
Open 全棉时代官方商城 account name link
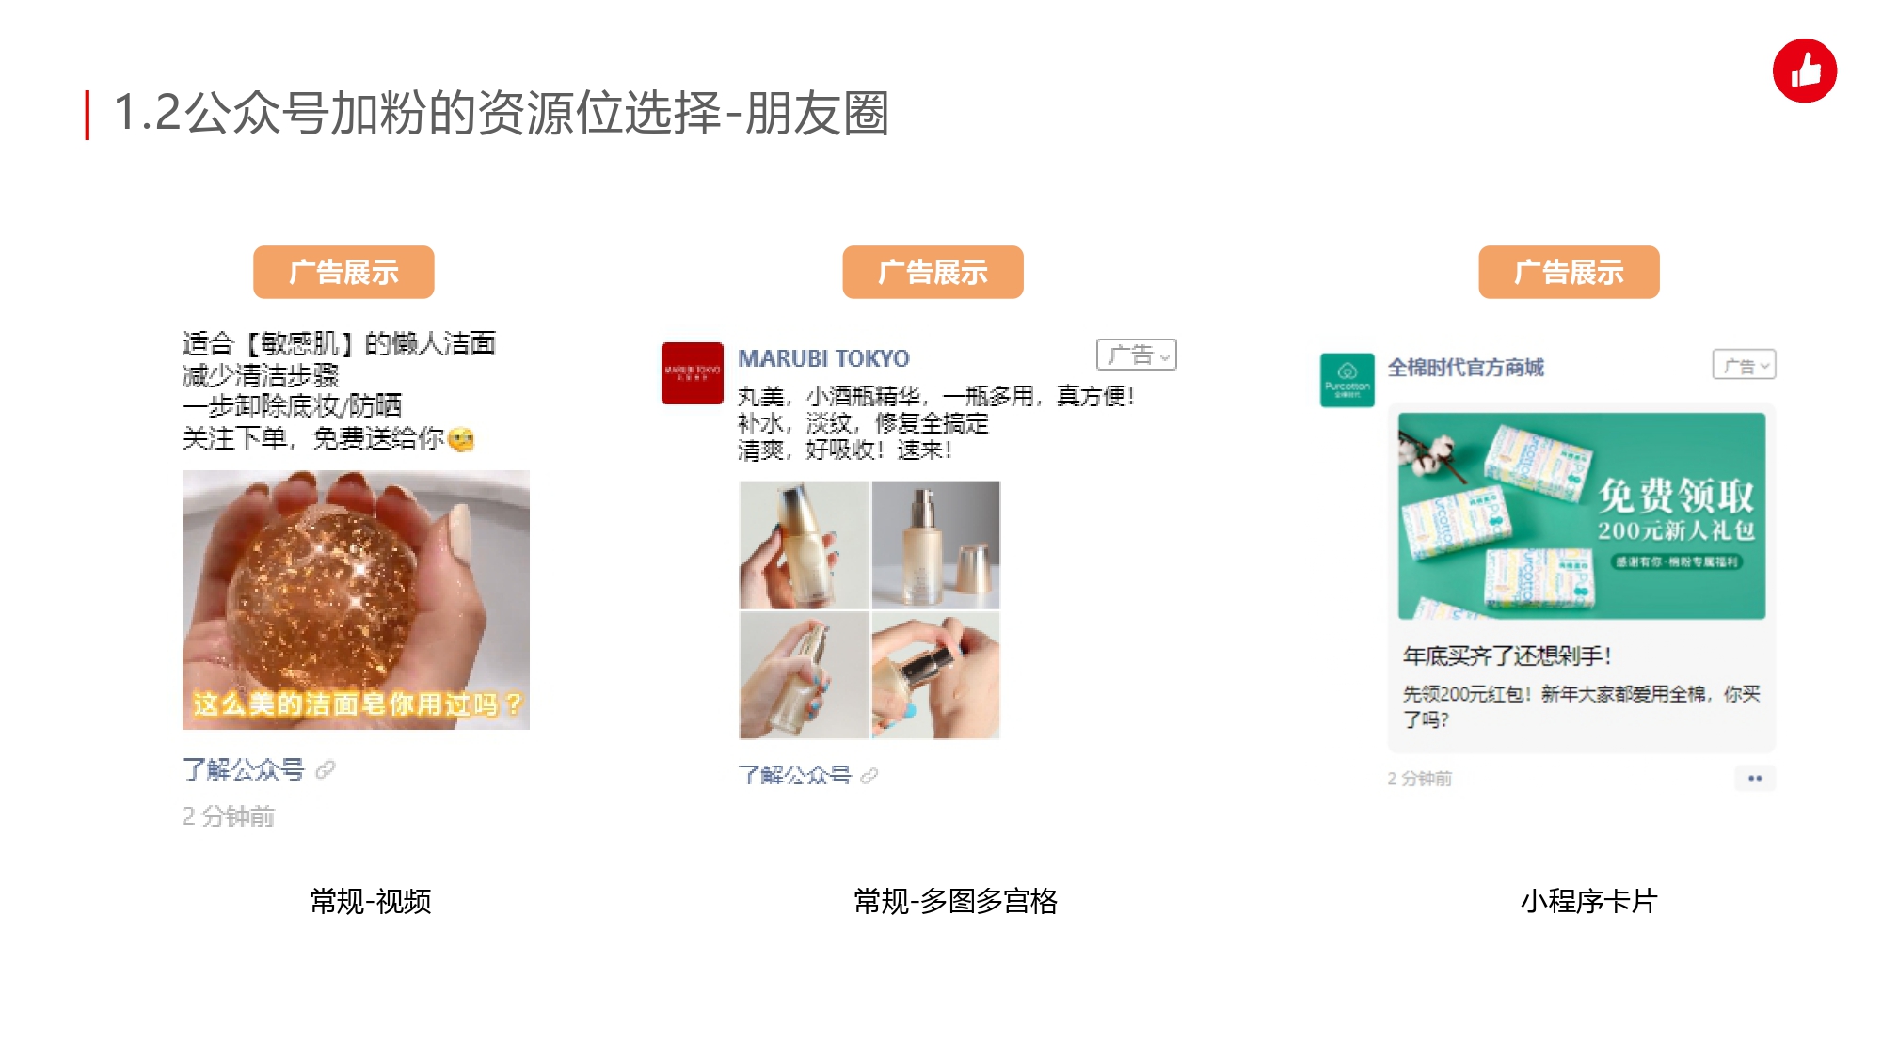(x=1465, y=368)
